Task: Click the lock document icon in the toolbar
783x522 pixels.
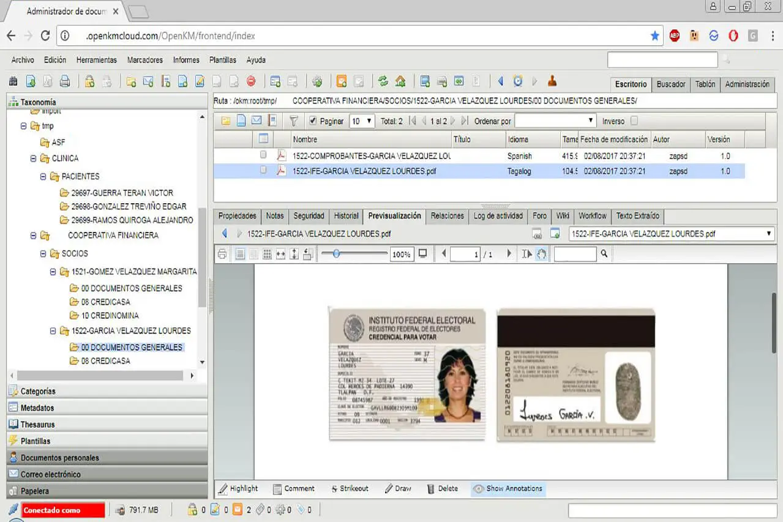Action: (89, 80)
